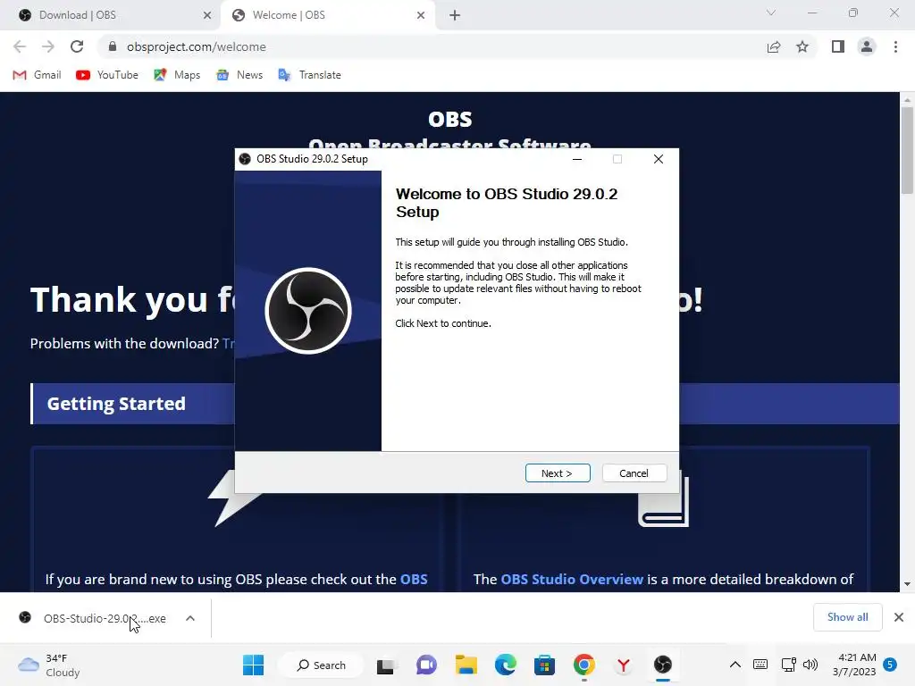Close the OBS Setup dialog

click(x=659, y=159)
